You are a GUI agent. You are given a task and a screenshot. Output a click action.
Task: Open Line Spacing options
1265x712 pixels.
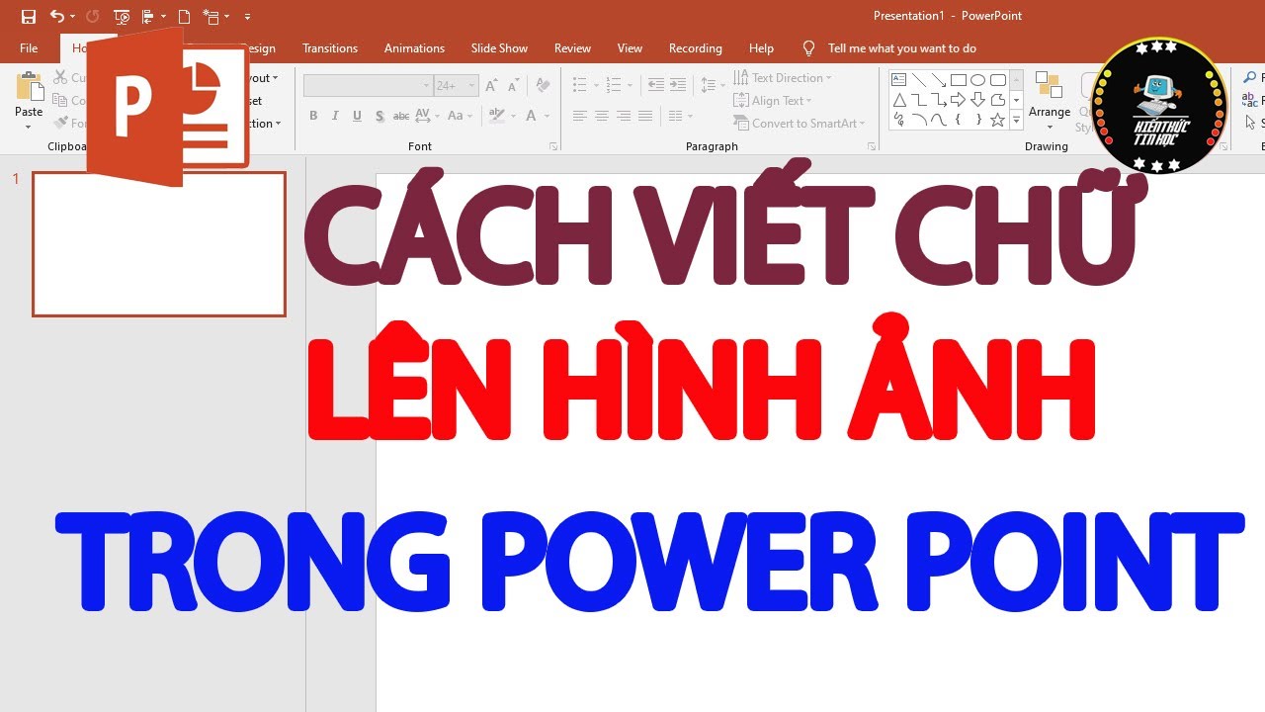(711, 86)
